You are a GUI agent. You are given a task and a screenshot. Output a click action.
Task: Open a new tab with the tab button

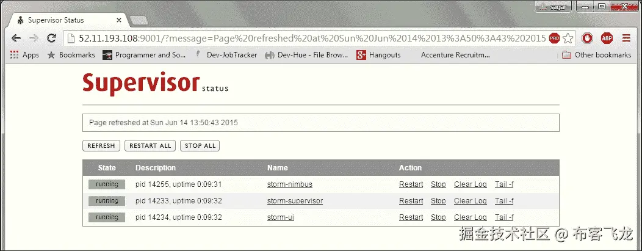pos(139,21)
